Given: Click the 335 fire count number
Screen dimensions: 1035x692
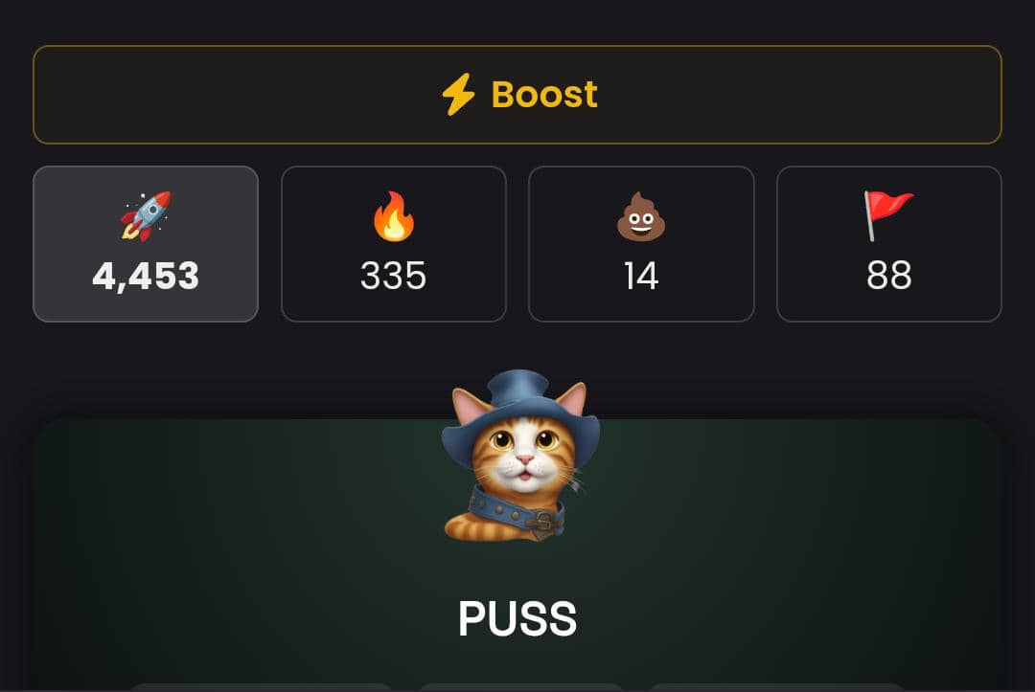Looking at the screenshot, I should (x=394, y=276).
